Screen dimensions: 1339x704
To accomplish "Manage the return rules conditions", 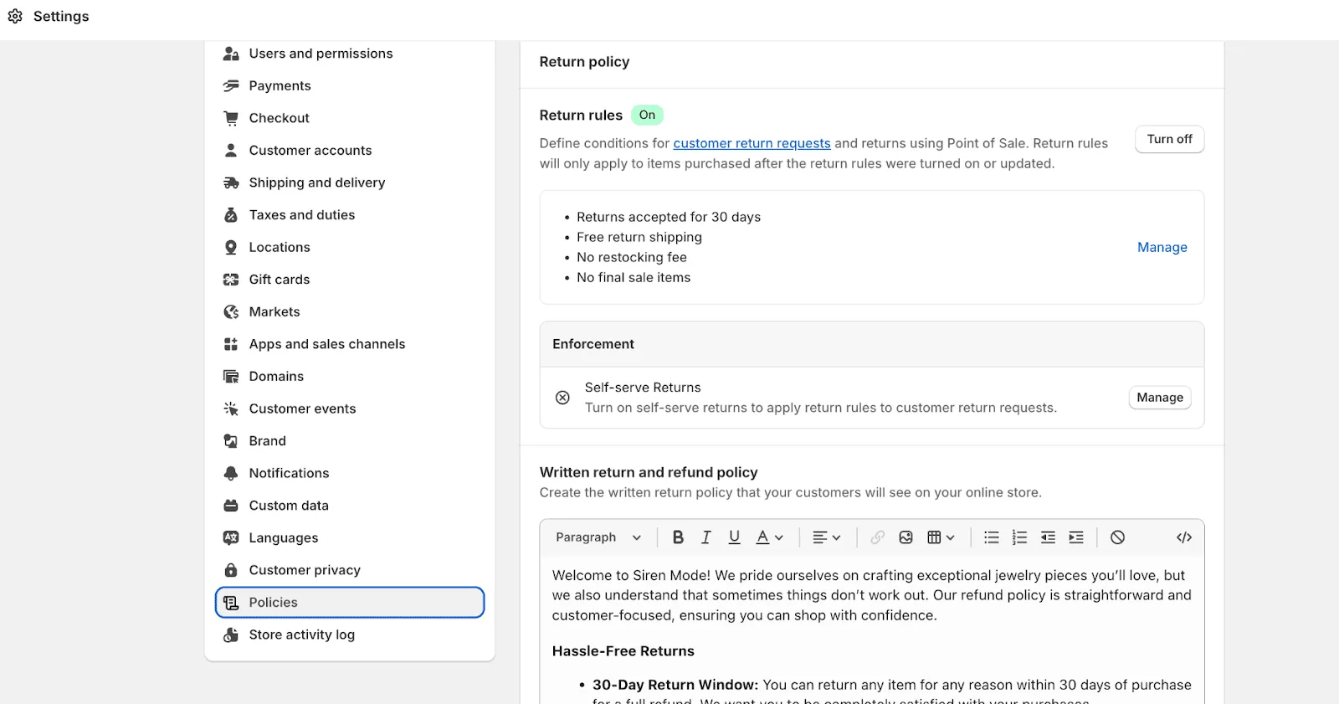I will 1162,247.
